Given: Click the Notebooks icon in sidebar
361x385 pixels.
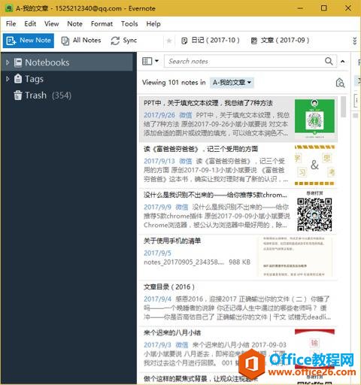Looking at the screenshot, I should (18, 62).
